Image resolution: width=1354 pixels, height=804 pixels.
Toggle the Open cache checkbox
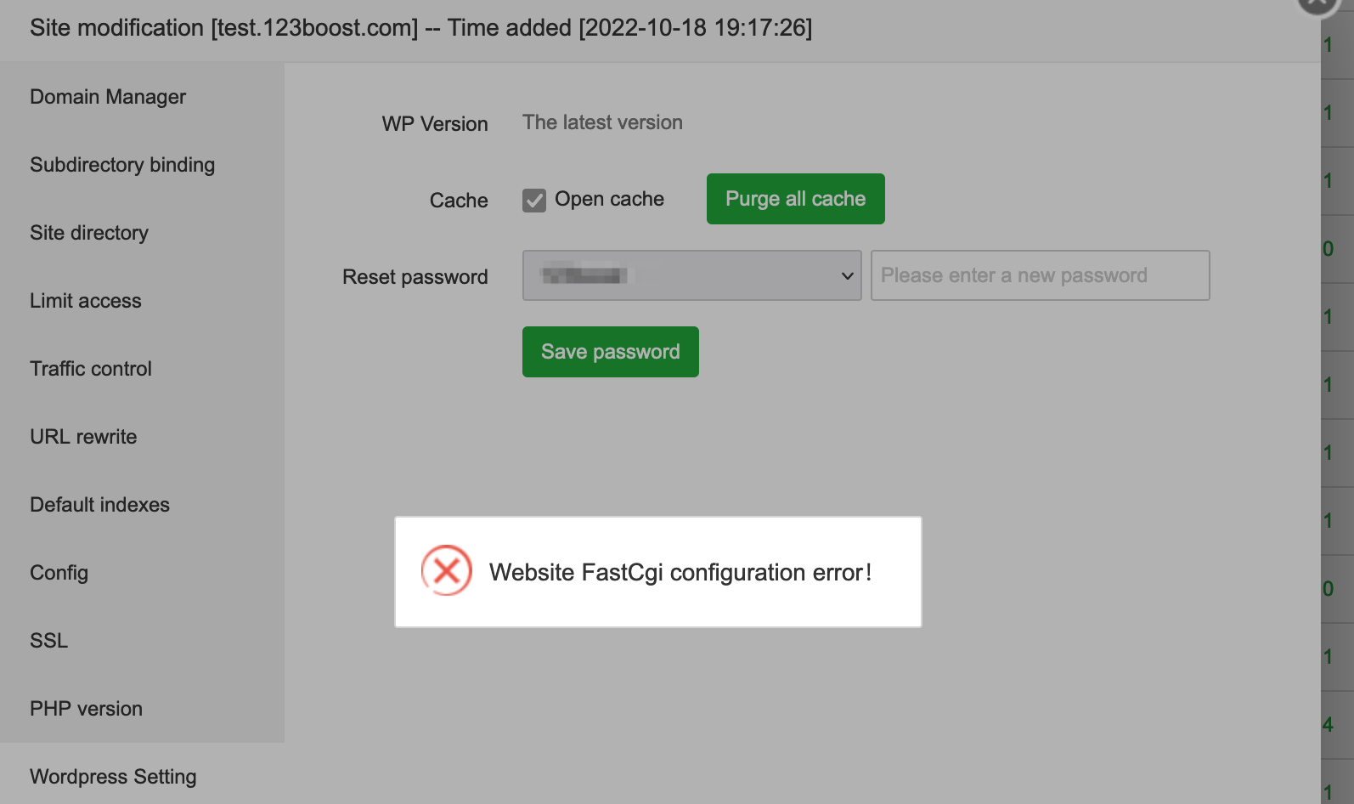pos(534,200)
